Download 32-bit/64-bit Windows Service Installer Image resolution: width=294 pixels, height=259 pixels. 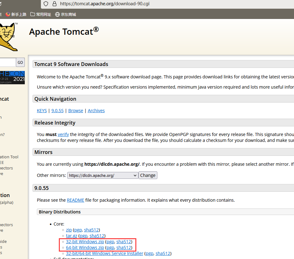pos(105,253)
